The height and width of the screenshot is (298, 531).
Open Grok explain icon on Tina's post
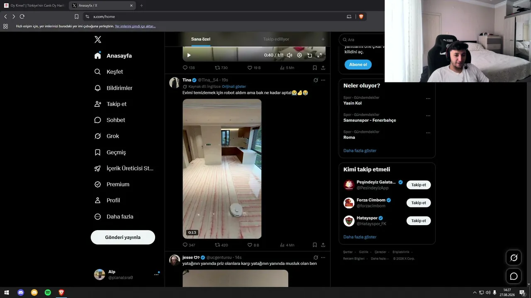point(316,80)
